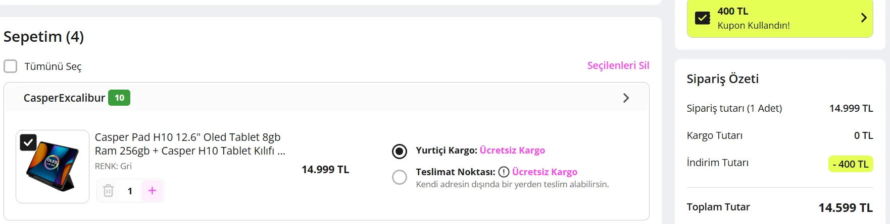The width and height of the screenshot is (890, 224).
Task: Increase quantity with the pink plus icon
Action: [152, 190]
